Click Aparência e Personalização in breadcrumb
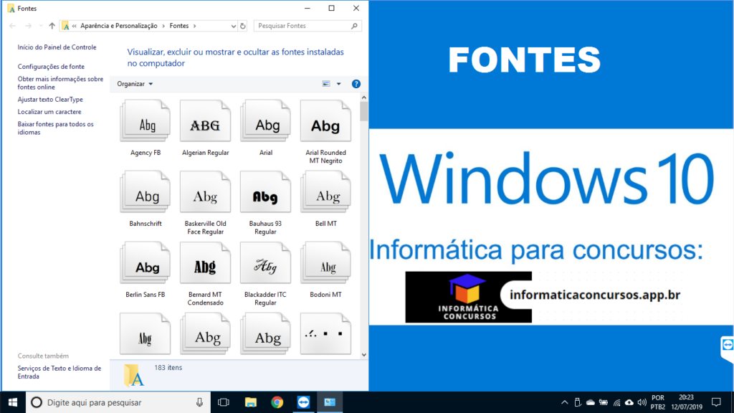The width and height of the screenshot is (734, 413). tap(119, 26)
